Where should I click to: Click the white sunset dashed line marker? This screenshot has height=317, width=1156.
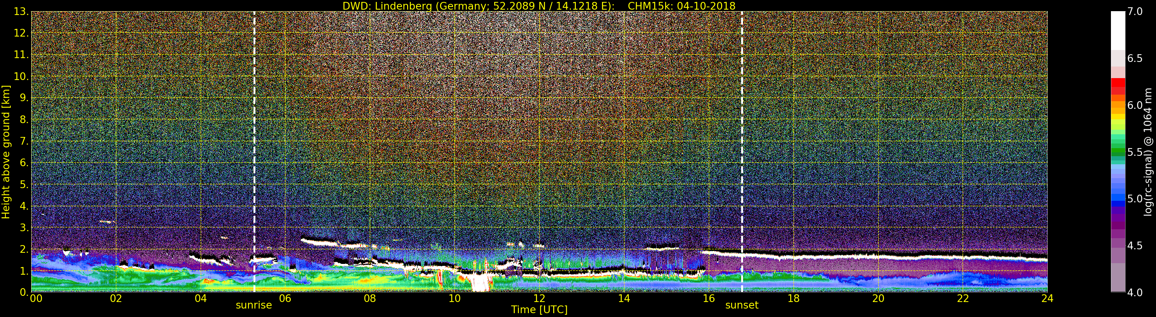coord(742,152)
